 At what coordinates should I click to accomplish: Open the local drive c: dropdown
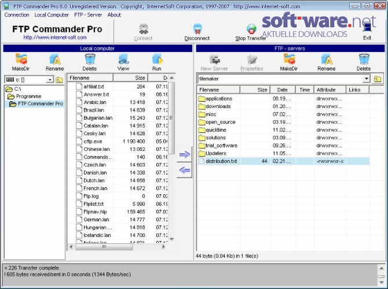[50, 80]
